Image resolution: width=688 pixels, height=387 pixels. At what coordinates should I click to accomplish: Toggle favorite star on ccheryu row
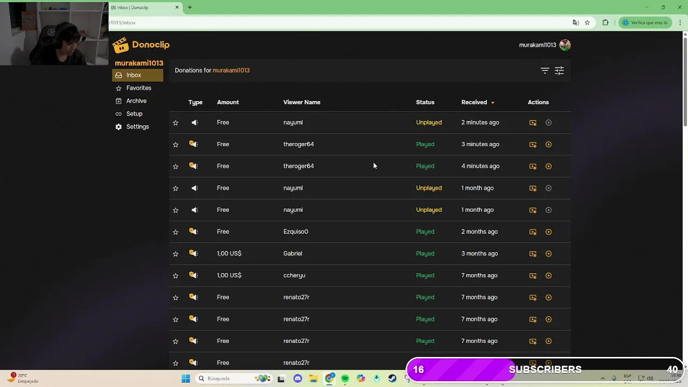click(x=175, y=276)
